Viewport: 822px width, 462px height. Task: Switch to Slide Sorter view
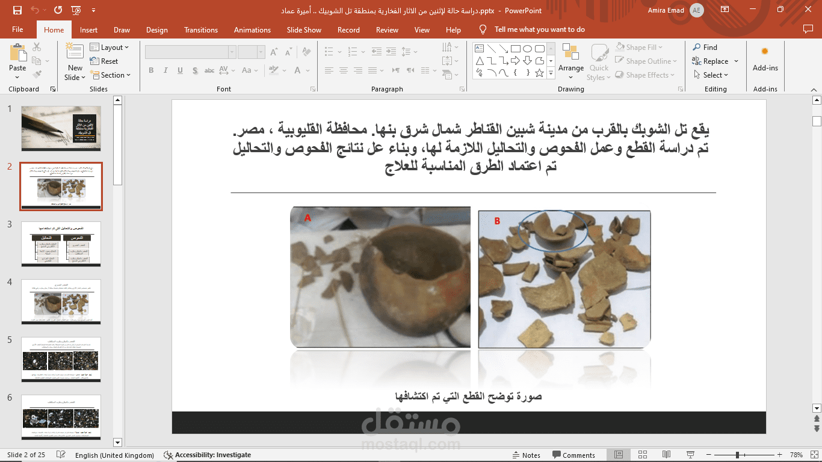[x=642, y=455]
